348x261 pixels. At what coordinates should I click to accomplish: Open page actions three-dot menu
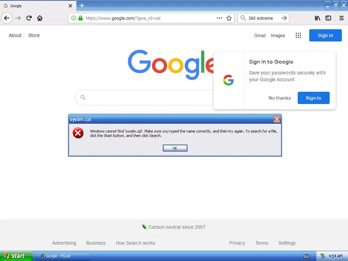click(219, 18)
